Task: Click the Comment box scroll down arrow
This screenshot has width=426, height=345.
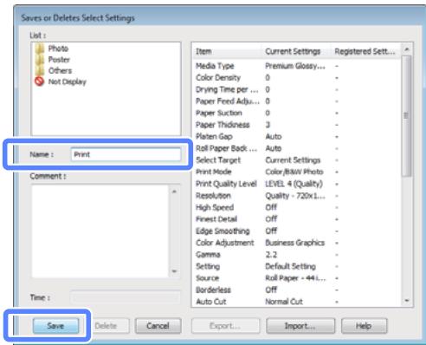Action: point(174,271)
